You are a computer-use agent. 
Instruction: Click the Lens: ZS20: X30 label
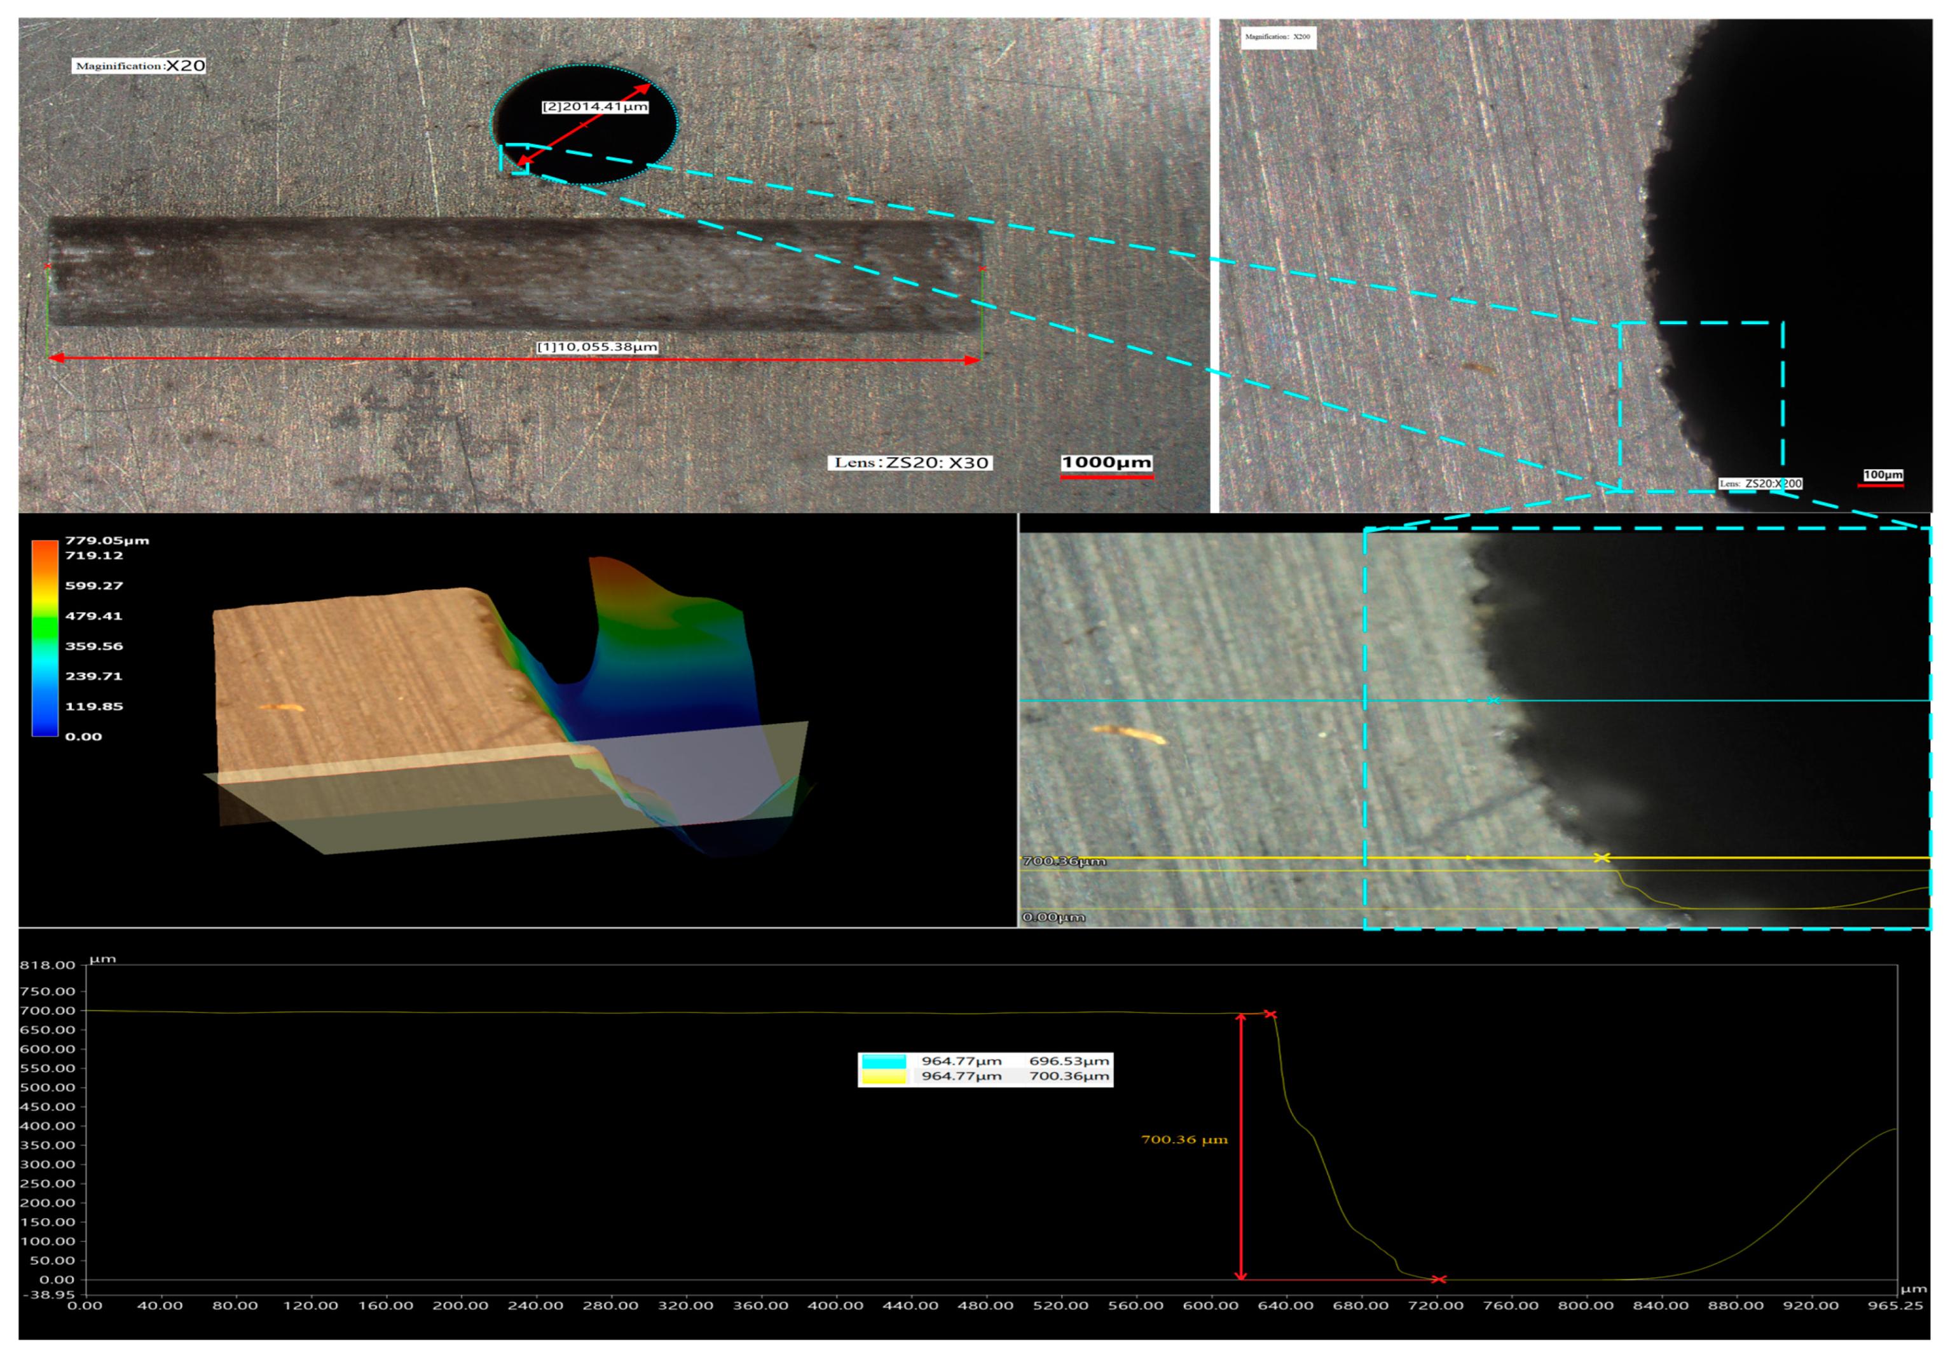pos(910,462)
